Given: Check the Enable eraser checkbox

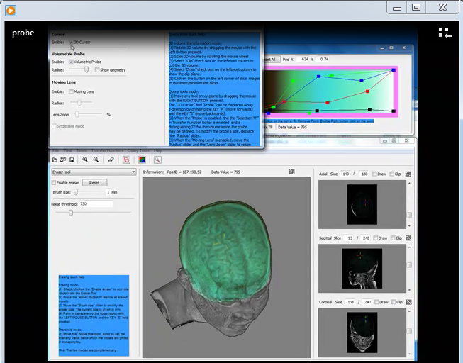Looking at the screenshot, I should (x=54, y=183).
